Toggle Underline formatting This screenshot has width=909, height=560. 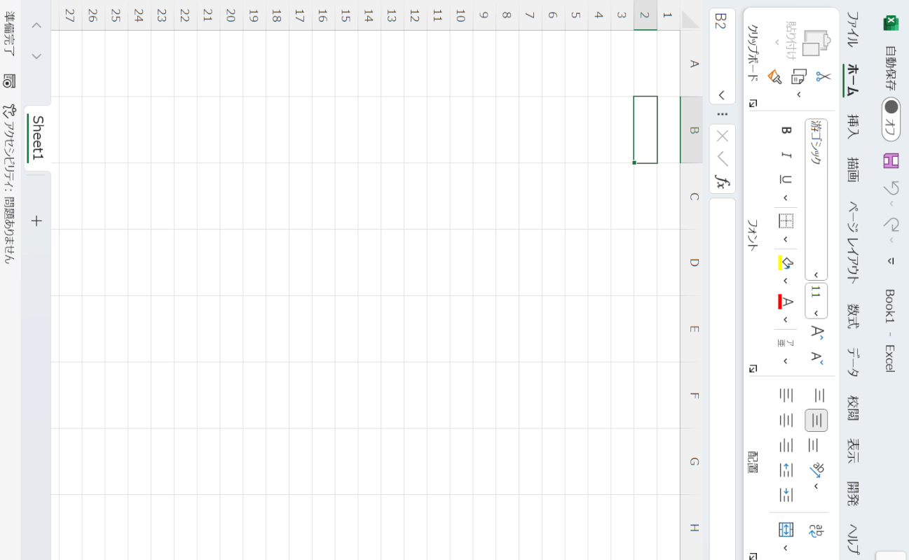tap(786, 179)
